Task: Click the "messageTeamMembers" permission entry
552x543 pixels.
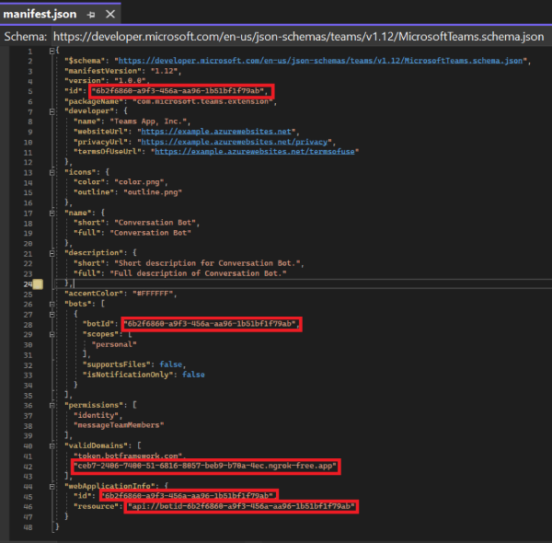Action: (119, 425)
